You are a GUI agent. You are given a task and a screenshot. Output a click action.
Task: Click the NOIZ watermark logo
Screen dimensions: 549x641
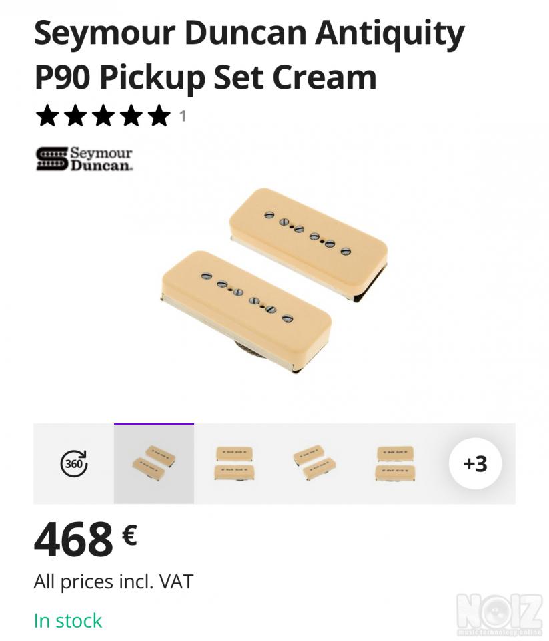coord(499,614)
